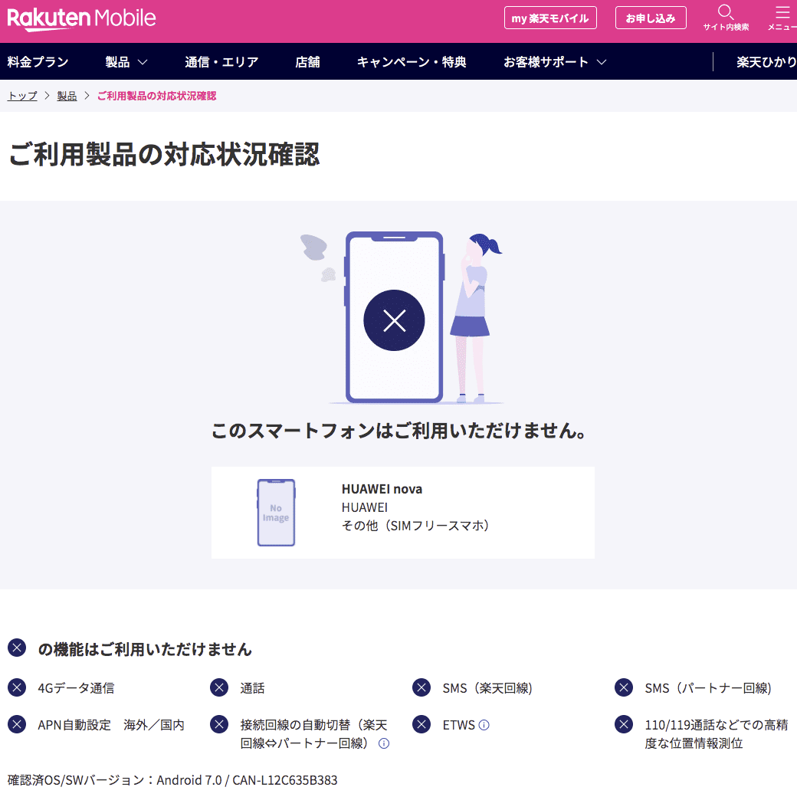797x797 pixels.
Task: Click このスマートフォンはご利用いただけません message
Action: [398, 431]
